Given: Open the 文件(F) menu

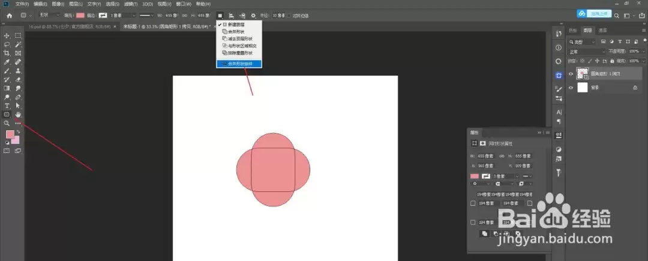Looking at the screenshot, I should [22, 4].
